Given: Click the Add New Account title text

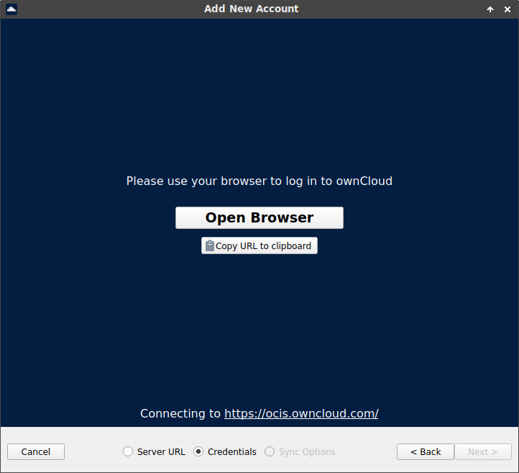Looking at the screenshot, I should pos(251,9).
